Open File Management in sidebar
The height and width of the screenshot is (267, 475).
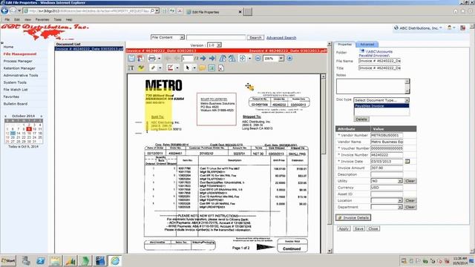[20, 54]
